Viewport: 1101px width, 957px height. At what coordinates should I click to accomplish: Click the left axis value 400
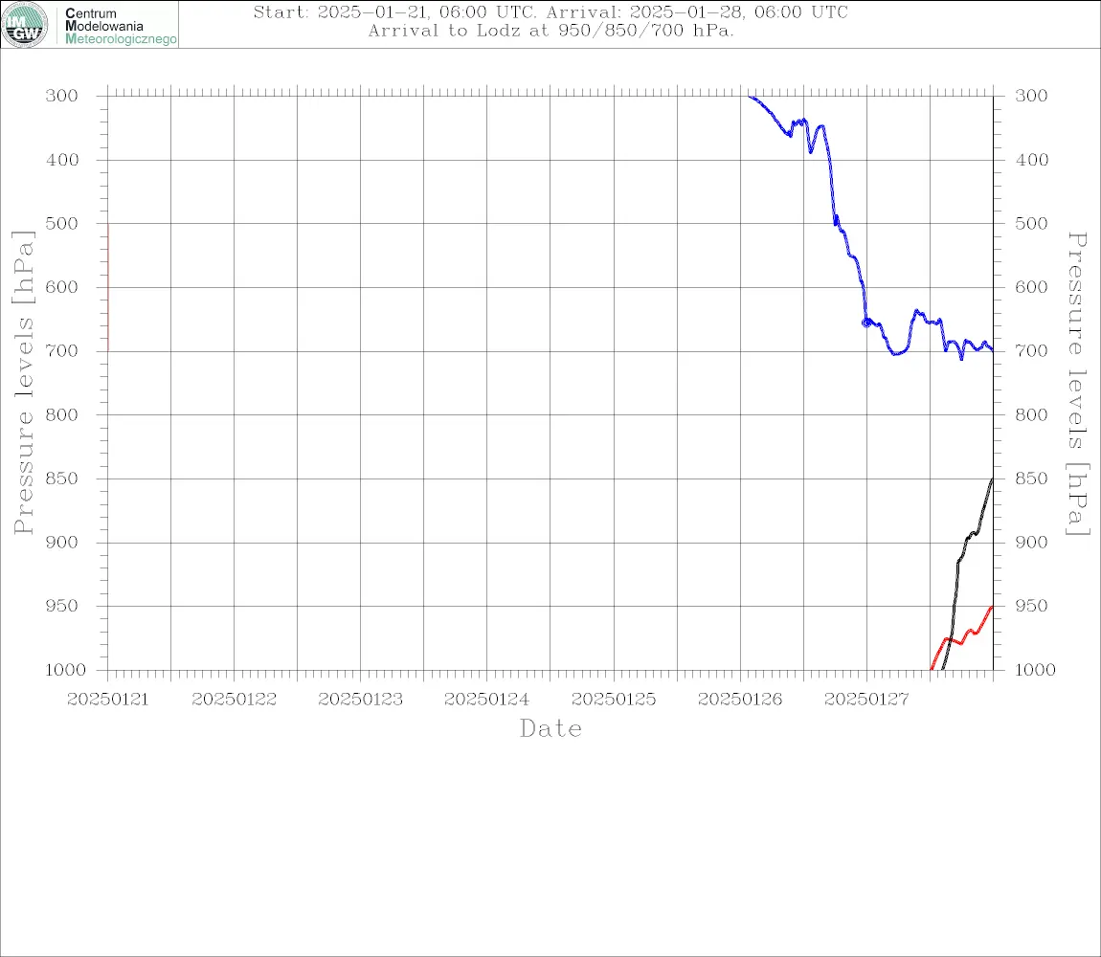62,160
